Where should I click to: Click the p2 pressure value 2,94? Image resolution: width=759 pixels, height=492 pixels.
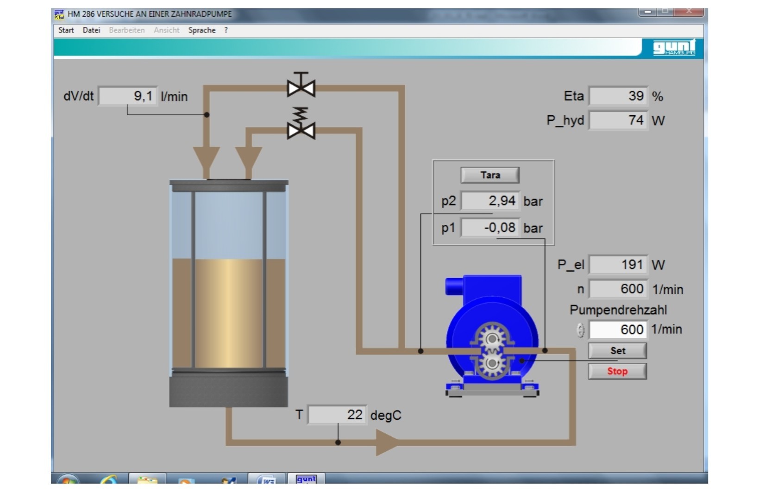click(490, 201)
